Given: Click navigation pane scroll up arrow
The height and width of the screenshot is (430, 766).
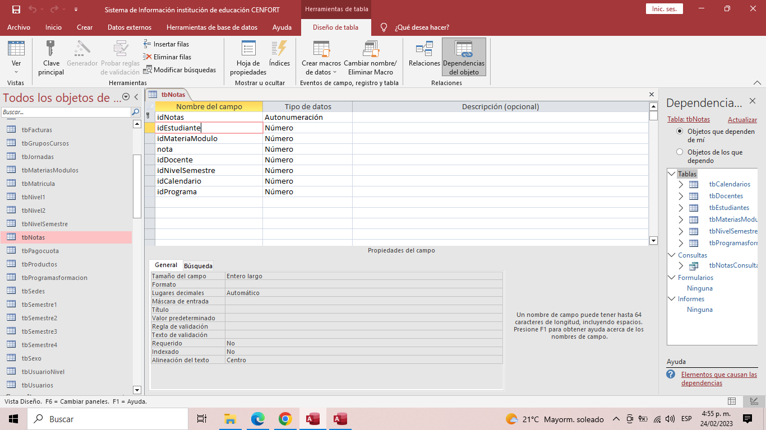Looking at the screenshot, I should click(137, 124).
